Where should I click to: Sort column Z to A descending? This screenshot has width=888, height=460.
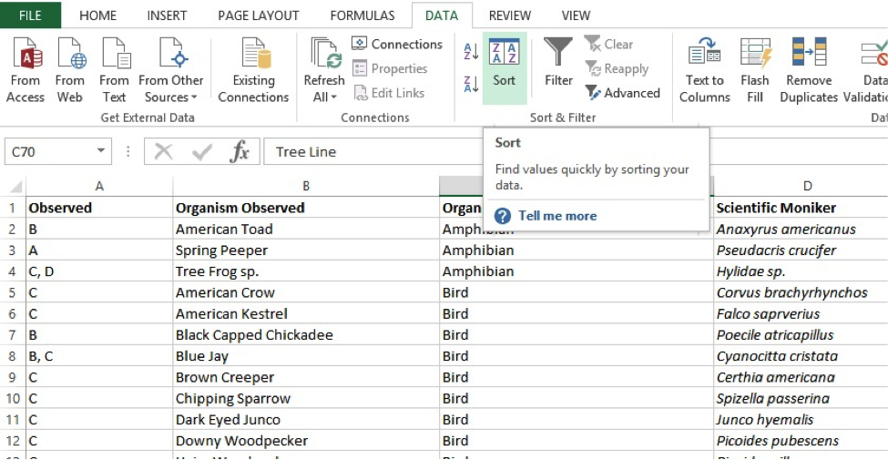coord(471,85)
